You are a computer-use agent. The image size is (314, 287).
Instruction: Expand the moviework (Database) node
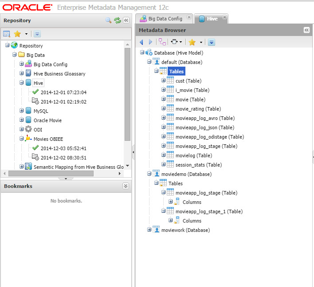pyautogui.click(x=149, y=230)
